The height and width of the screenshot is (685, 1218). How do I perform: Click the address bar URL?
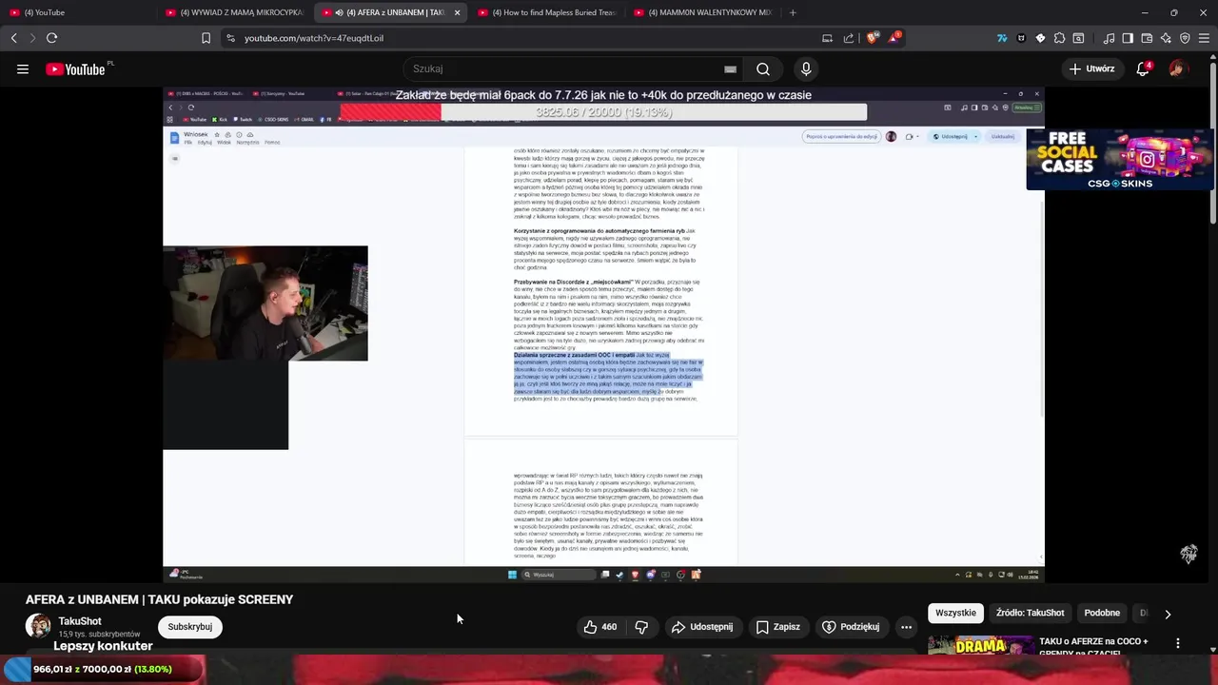point(314,38)
